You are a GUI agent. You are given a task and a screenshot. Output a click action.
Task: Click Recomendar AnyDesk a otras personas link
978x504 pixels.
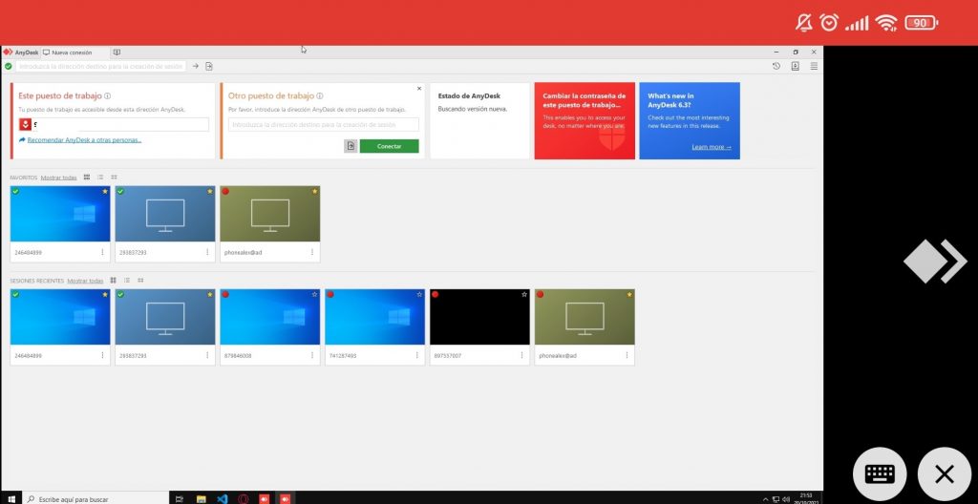(x=84, y=140)
